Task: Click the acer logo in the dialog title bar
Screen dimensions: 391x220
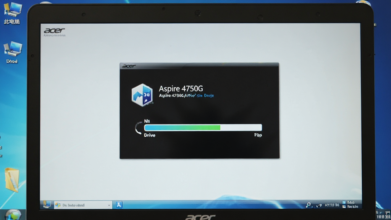Action: tap(129, 66)
